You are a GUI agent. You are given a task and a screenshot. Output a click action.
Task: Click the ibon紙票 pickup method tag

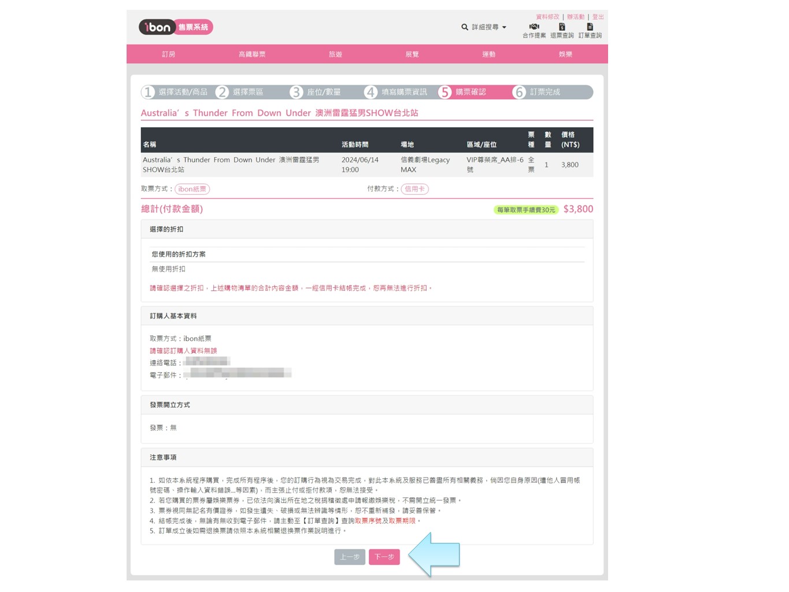[192, 189]
